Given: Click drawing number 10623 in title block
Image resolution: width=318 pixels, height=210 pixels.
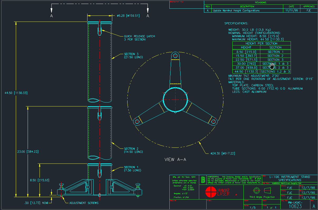Looking at the screenshot, I should (x=295, y=206).
